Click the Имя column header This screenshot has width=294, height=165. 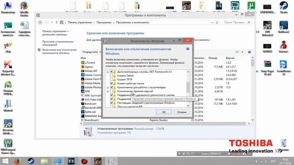click(83, 58)
